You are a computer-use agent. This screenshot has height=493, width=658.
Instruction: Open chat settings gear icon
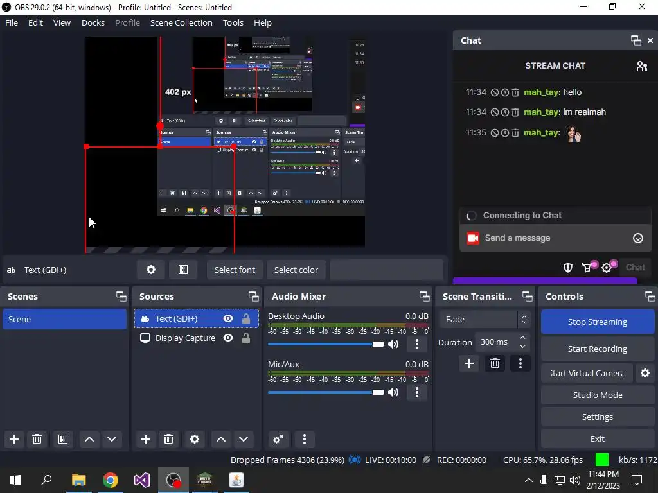pyautogui.click(x=607, y=268)
